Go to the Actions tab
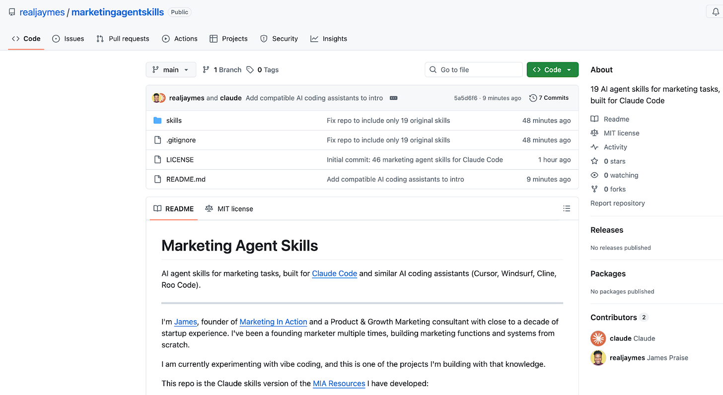Screen dimensions: 723x395 [180, 39]
